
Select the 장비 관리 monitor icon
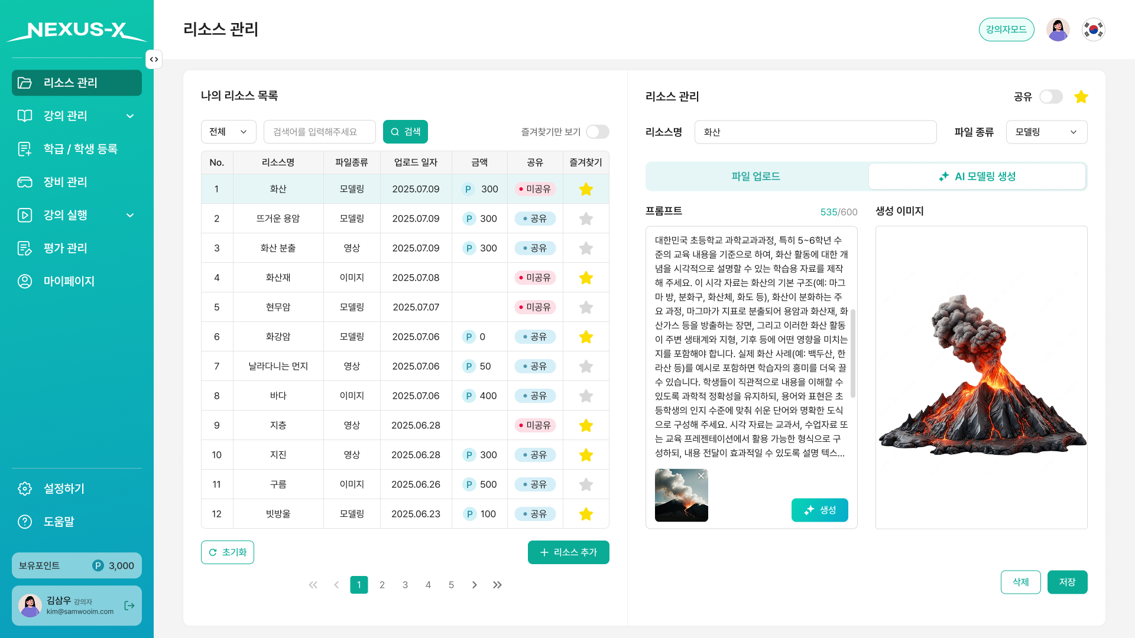click(x=25, y=182)
